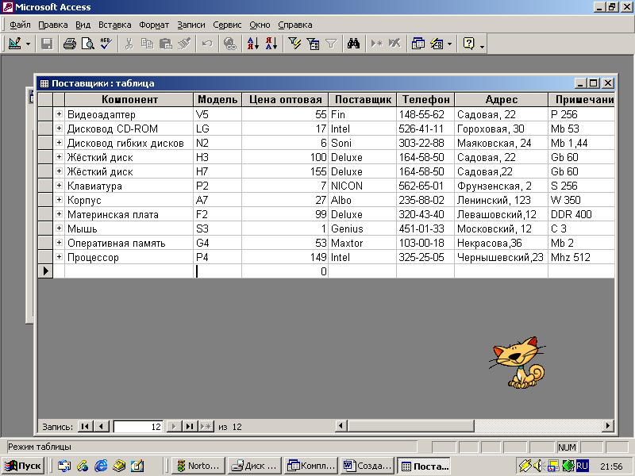635x476 pixels.
Task: Open the Сервис menu
Action: point(227,25)
